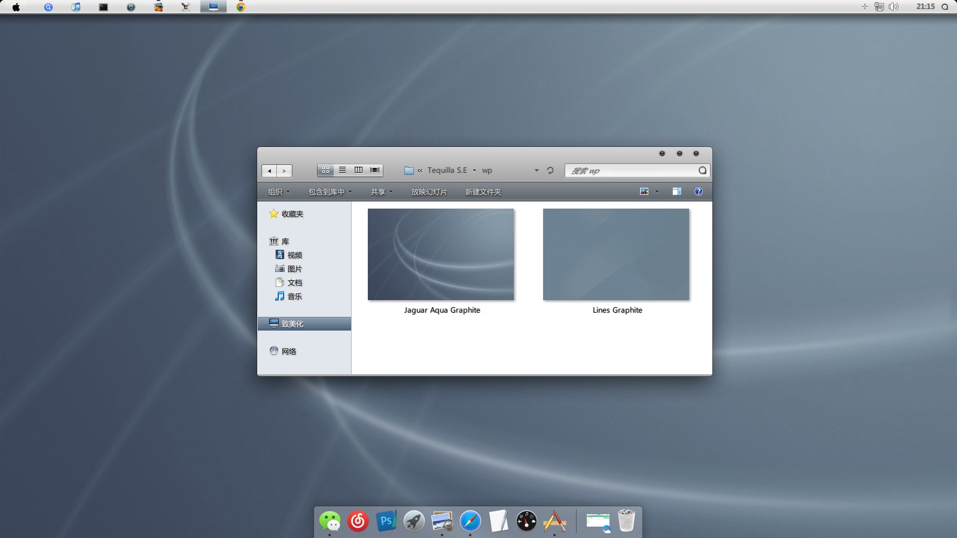Click wp in the address path
This screenshot has width=957, height=538.
pyautogui.click(x=487, y=170)
